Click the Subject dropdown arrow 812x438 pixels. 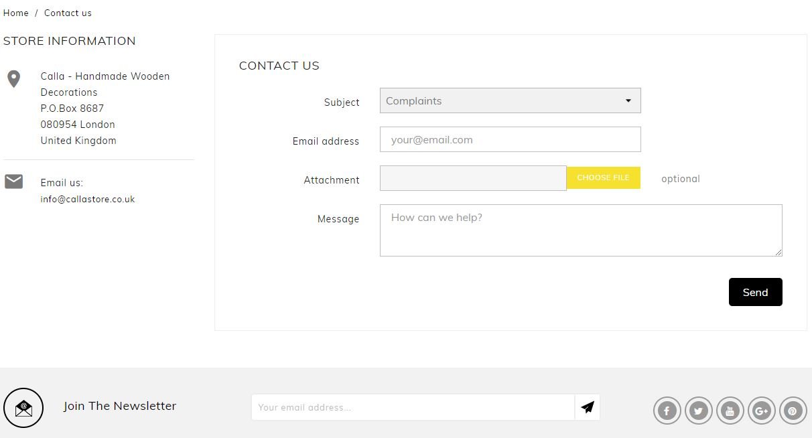pyautogui.click(x=628, y=100)
